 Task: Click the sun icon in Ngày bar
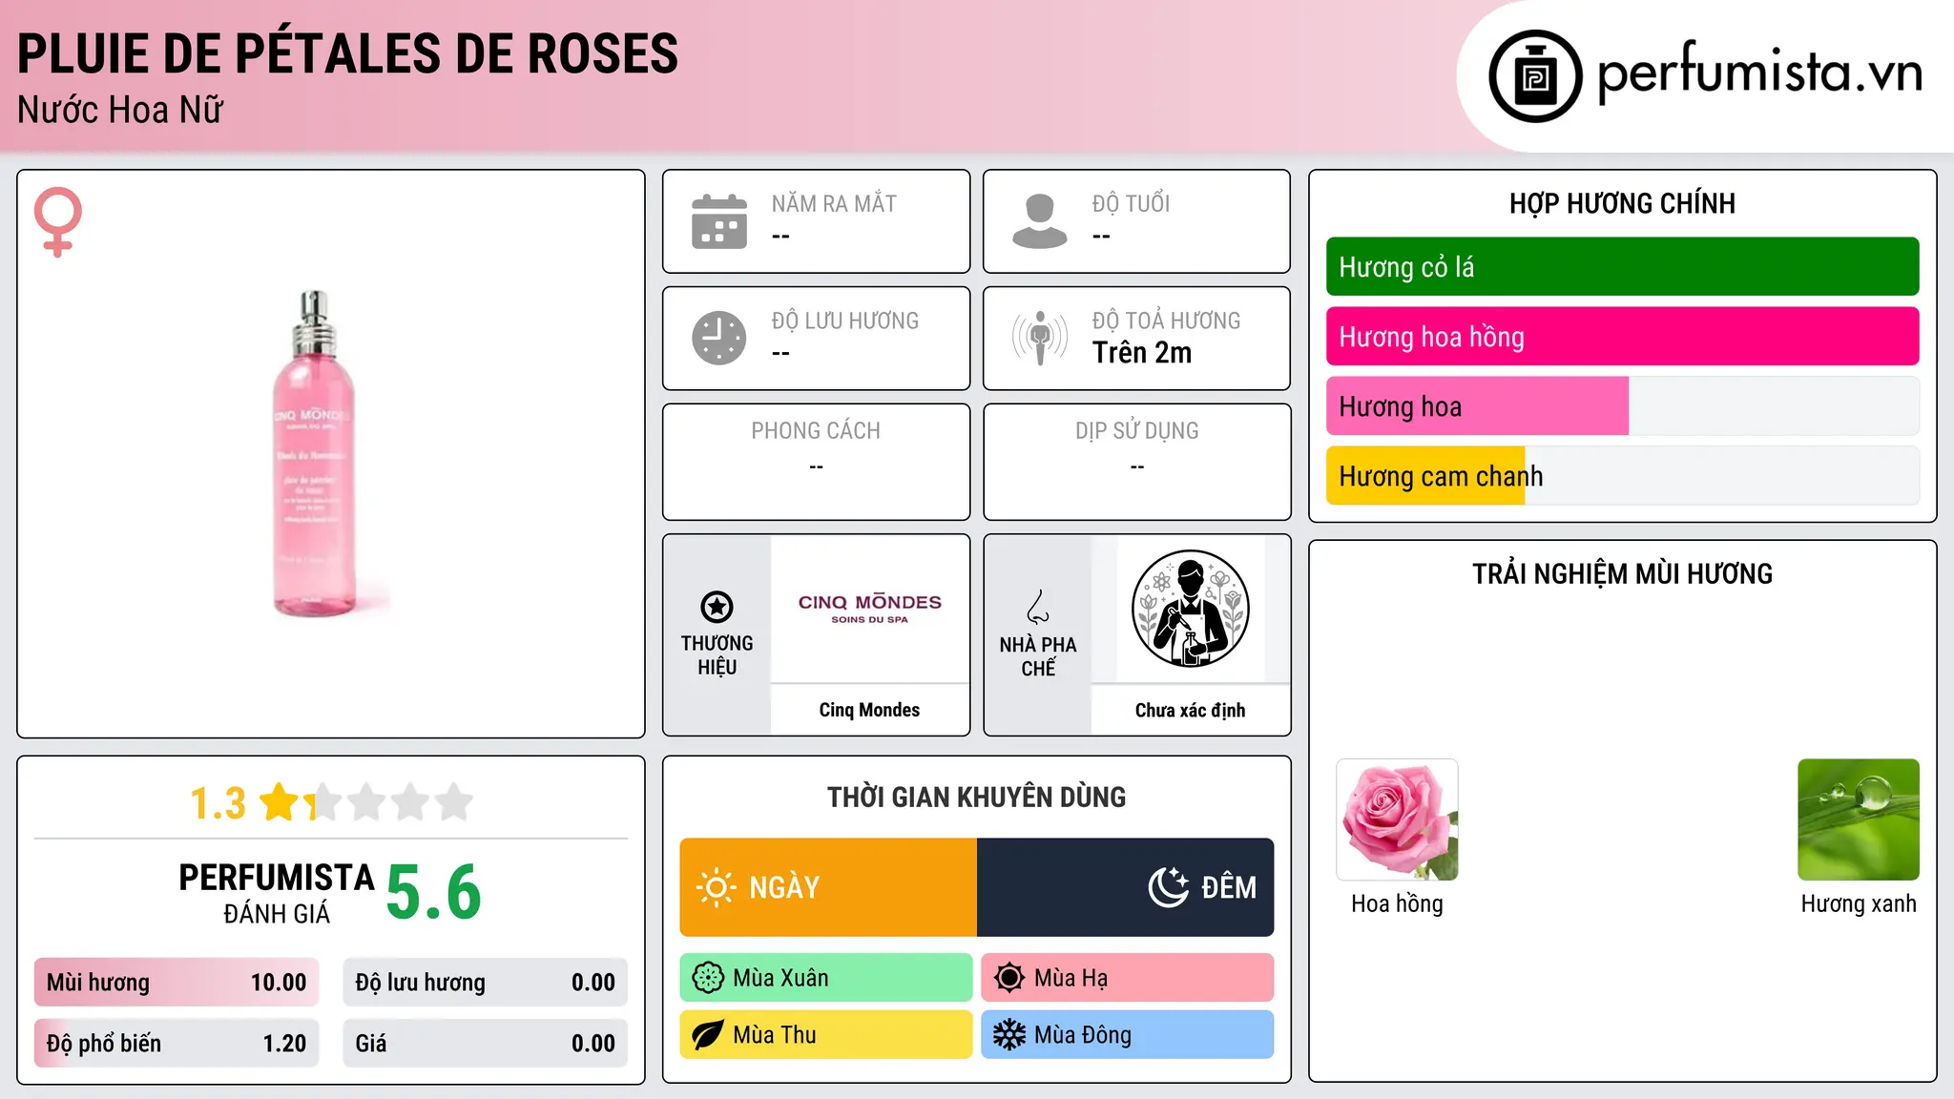click(x=716, y=887)
